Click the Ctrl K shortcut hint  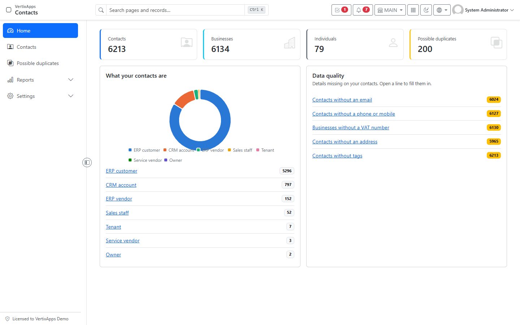pos(256,10)
